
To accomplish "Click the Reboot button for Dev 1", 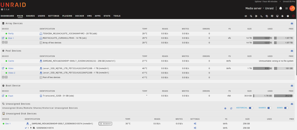I will tap(105, 124).
